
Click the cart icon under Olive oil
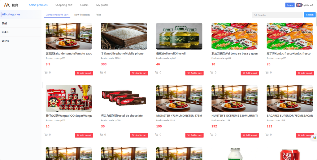pos(156,73)
